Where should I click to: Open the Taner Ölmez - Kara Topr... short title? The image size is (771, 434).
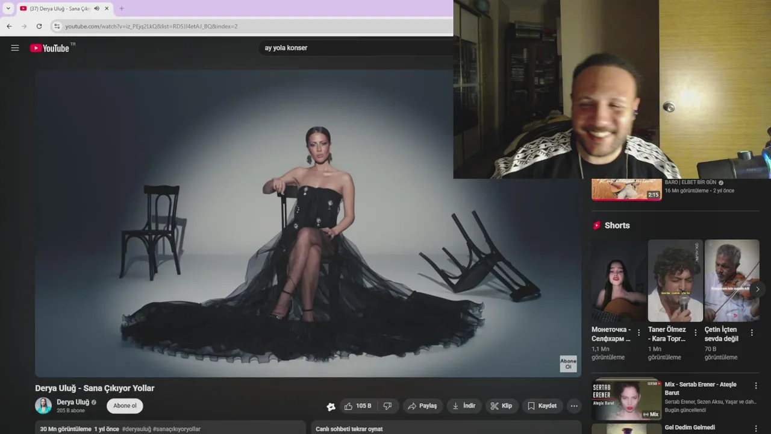tap(667, 334)
